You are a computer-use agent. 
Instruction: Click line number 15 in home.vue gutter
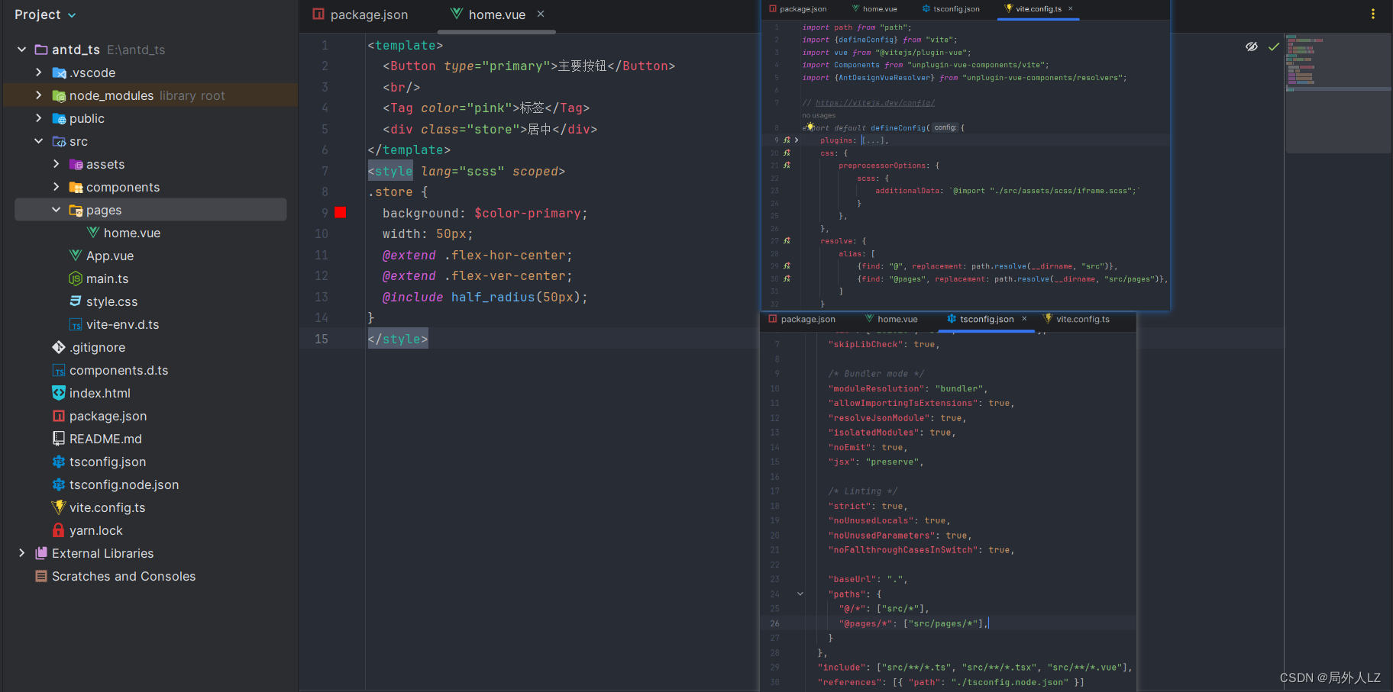pyautogui.click(x=322, y=339)
